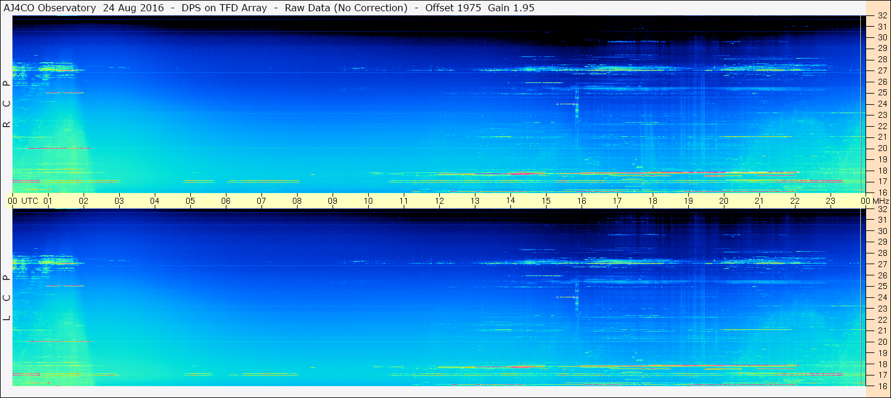The width and height of the screenshot is (891, 398).
Task: Click the 'L C P' panel label
Action: pyautogui.click(x=7, y=298)
